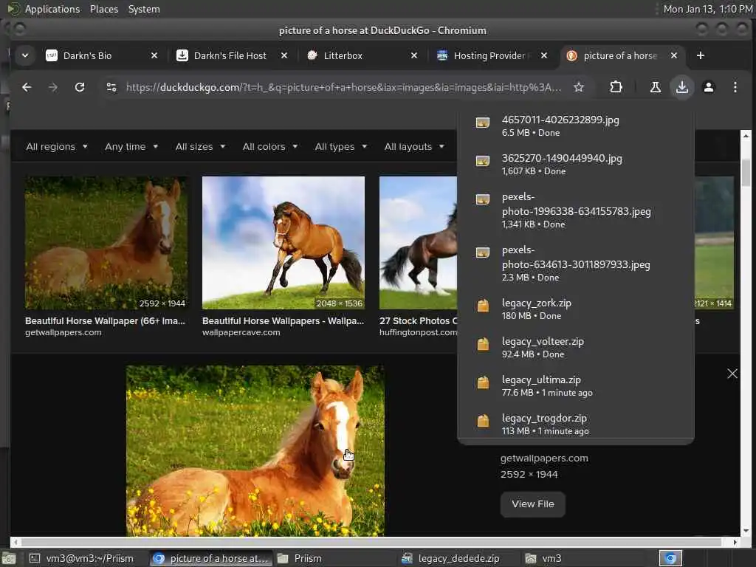Expand the Any time filter

tap(131, 147)
